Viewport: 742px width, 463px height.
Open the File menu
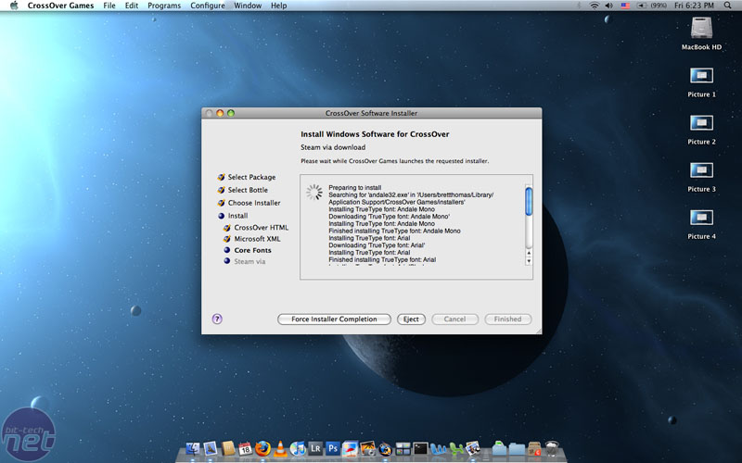coord(109,6)
